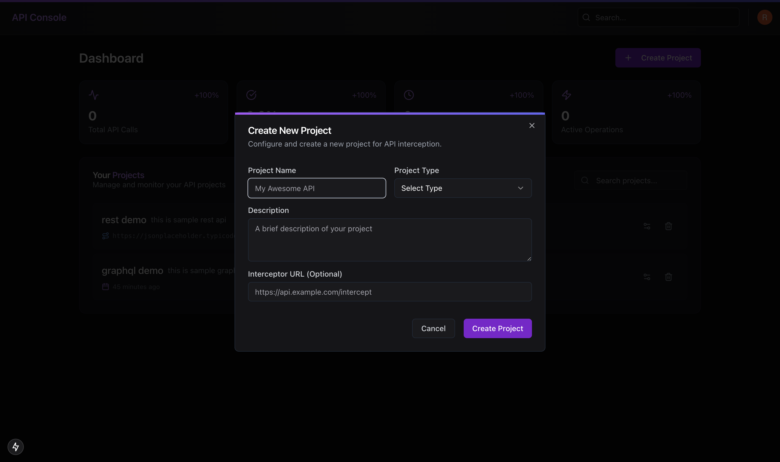Click the plus icon on Create Project button
The width and height of the screenshot is (780, 462).
pyautogui.click(x=628, y=57)
